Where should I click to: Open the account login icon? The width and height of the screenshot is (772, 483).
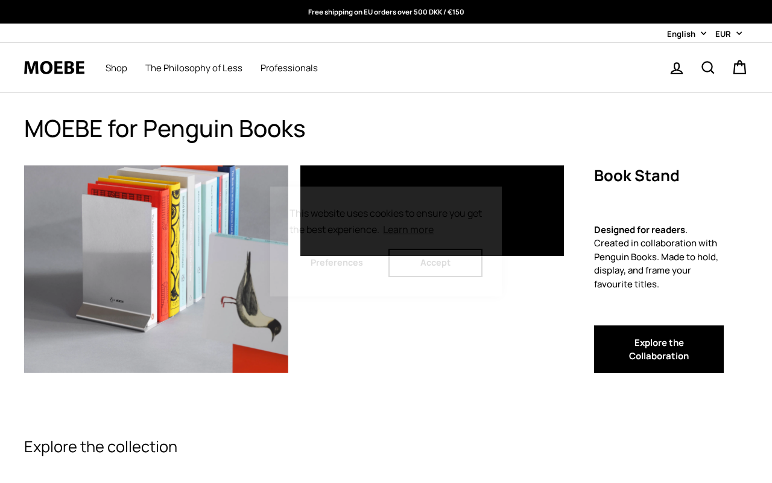[x=677, y=68]
